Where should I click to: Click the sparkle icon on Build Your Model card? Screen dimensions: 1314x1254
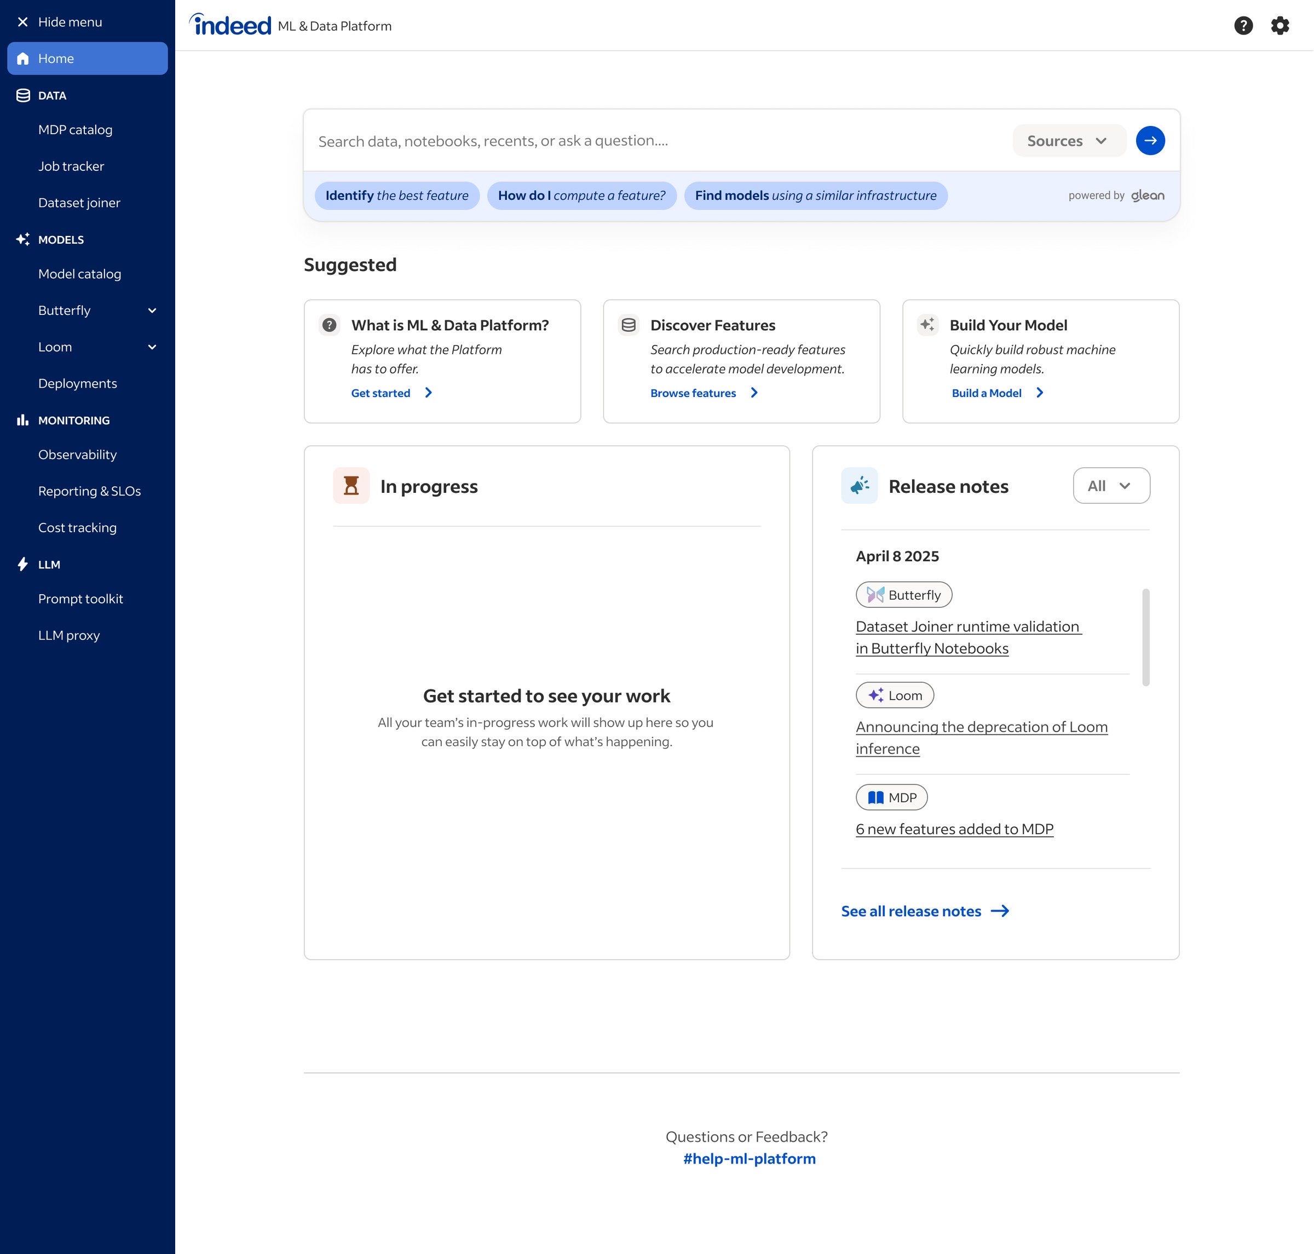point(927,325)
